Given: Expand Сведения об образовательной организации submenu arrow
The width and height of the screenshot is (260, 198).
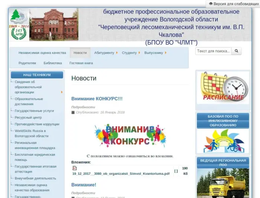Looking at the screenshot, I should coord(62,92).
